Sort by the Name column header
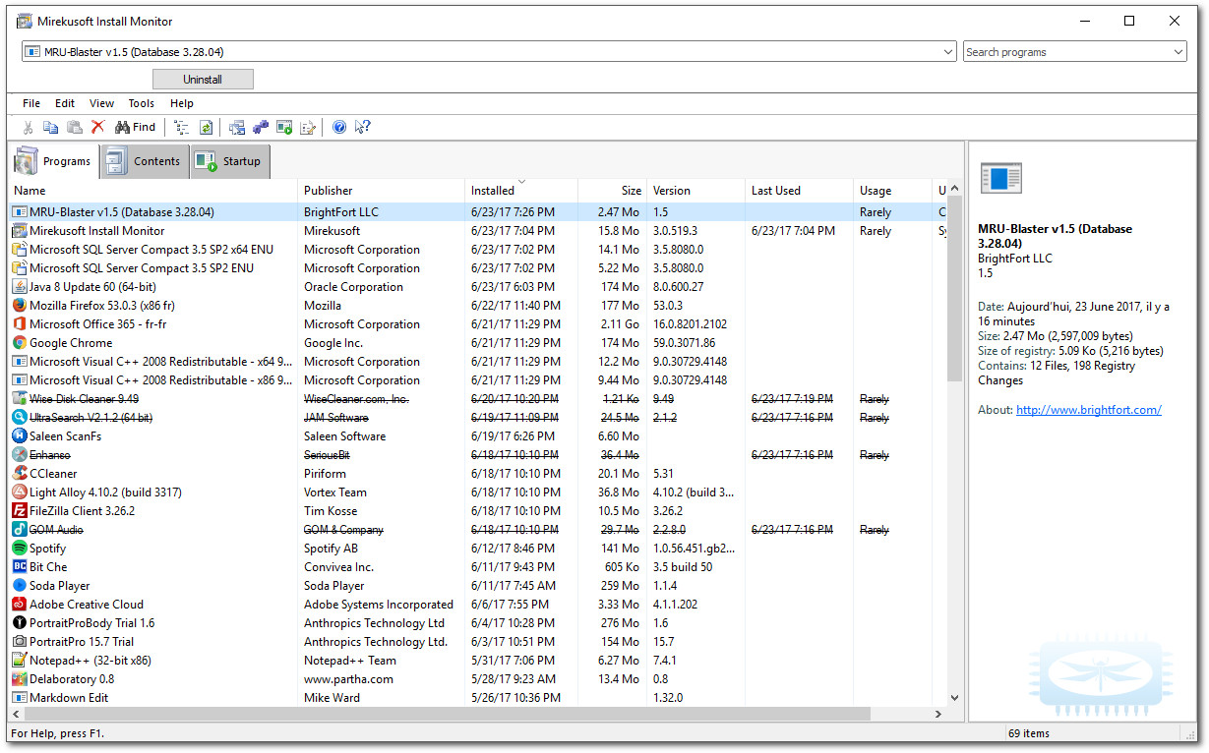The image size is (1209, 753). click(x=153, y=191)
